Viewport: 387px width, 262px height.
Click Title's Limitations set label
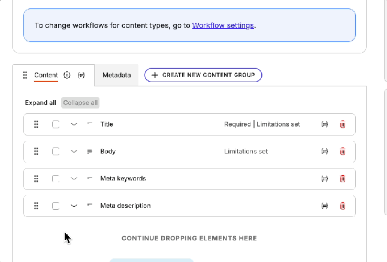tap(278, 124)
